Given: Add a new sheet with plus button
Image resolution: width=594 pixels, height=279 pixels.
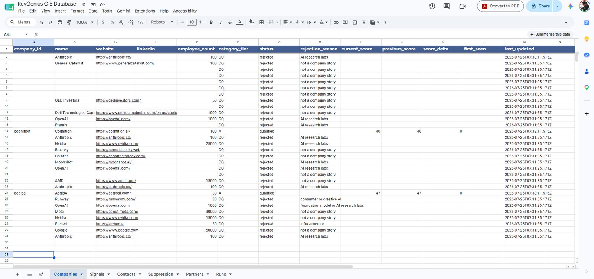Looking at the screenshot, I should click(x=17, y=274).
